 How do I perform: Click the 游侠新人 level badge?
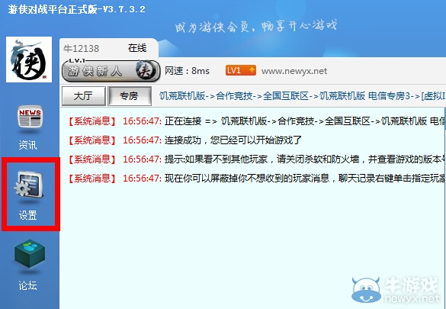111,70
